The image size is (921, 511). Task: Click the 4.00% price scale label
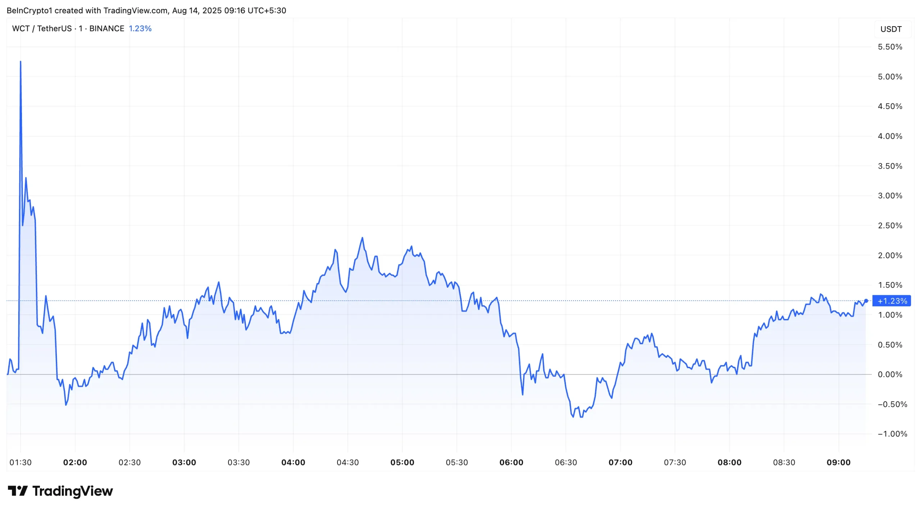click(x=890, y=136)
